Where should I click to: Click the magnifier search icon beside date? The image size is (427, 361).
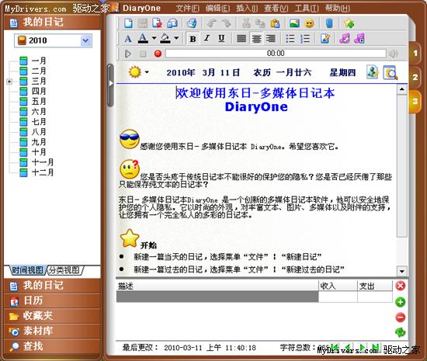pyautogui.click(x=390, y=73)
